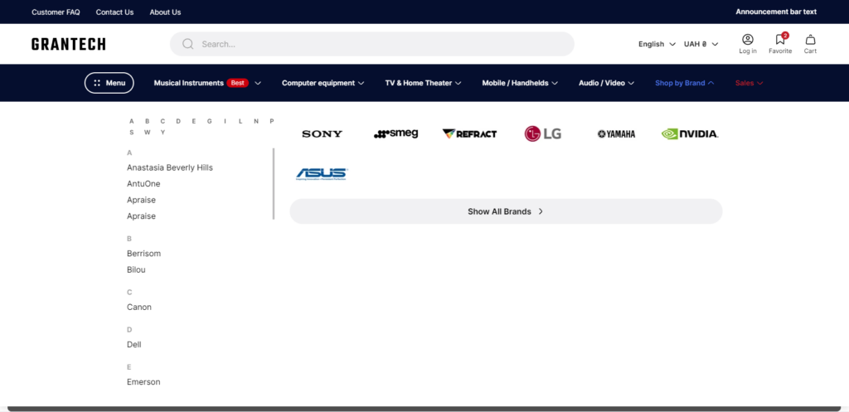Click the GRANTECH logo
The width and height of the screenshot is (849, 412).
pyautogui.click(x=69, y=44)
